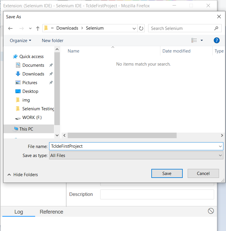Screen dimensions: 226x231
Task: Open Documents in Quick access
Action: [30, 65]
